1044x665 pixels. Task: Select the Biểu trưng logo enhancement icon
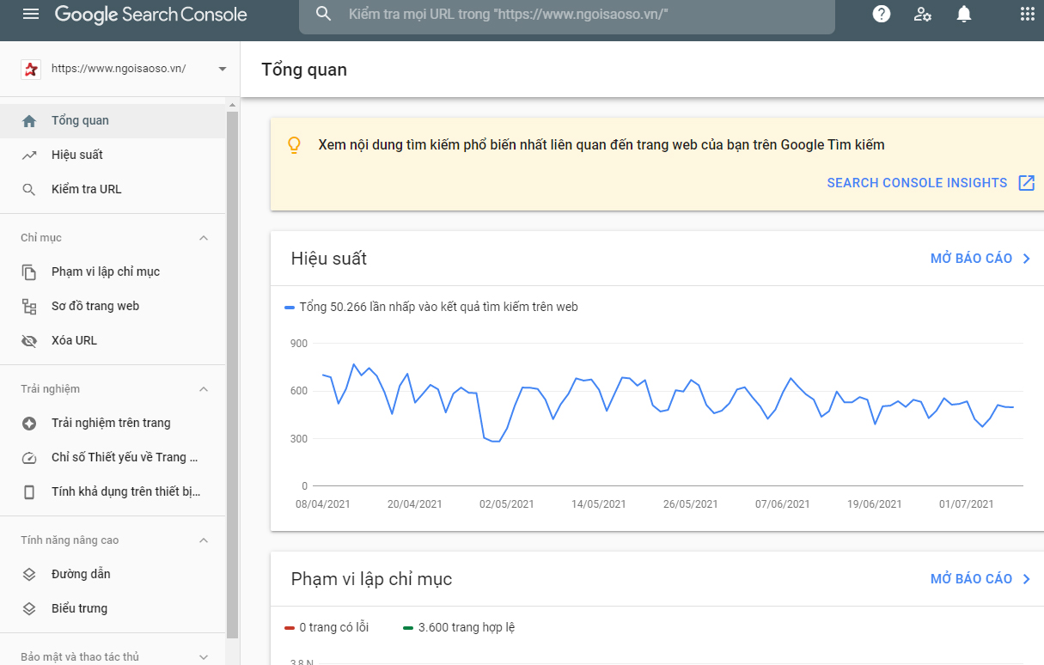pos(28,608)
